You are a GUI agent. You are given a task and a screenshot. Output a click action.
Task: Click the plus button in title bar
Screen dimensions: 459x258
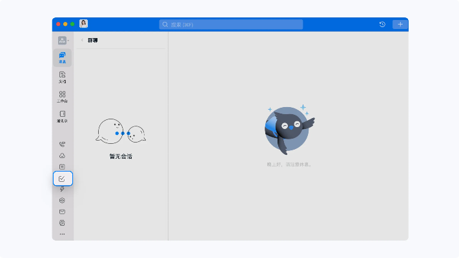click(400, 25)
